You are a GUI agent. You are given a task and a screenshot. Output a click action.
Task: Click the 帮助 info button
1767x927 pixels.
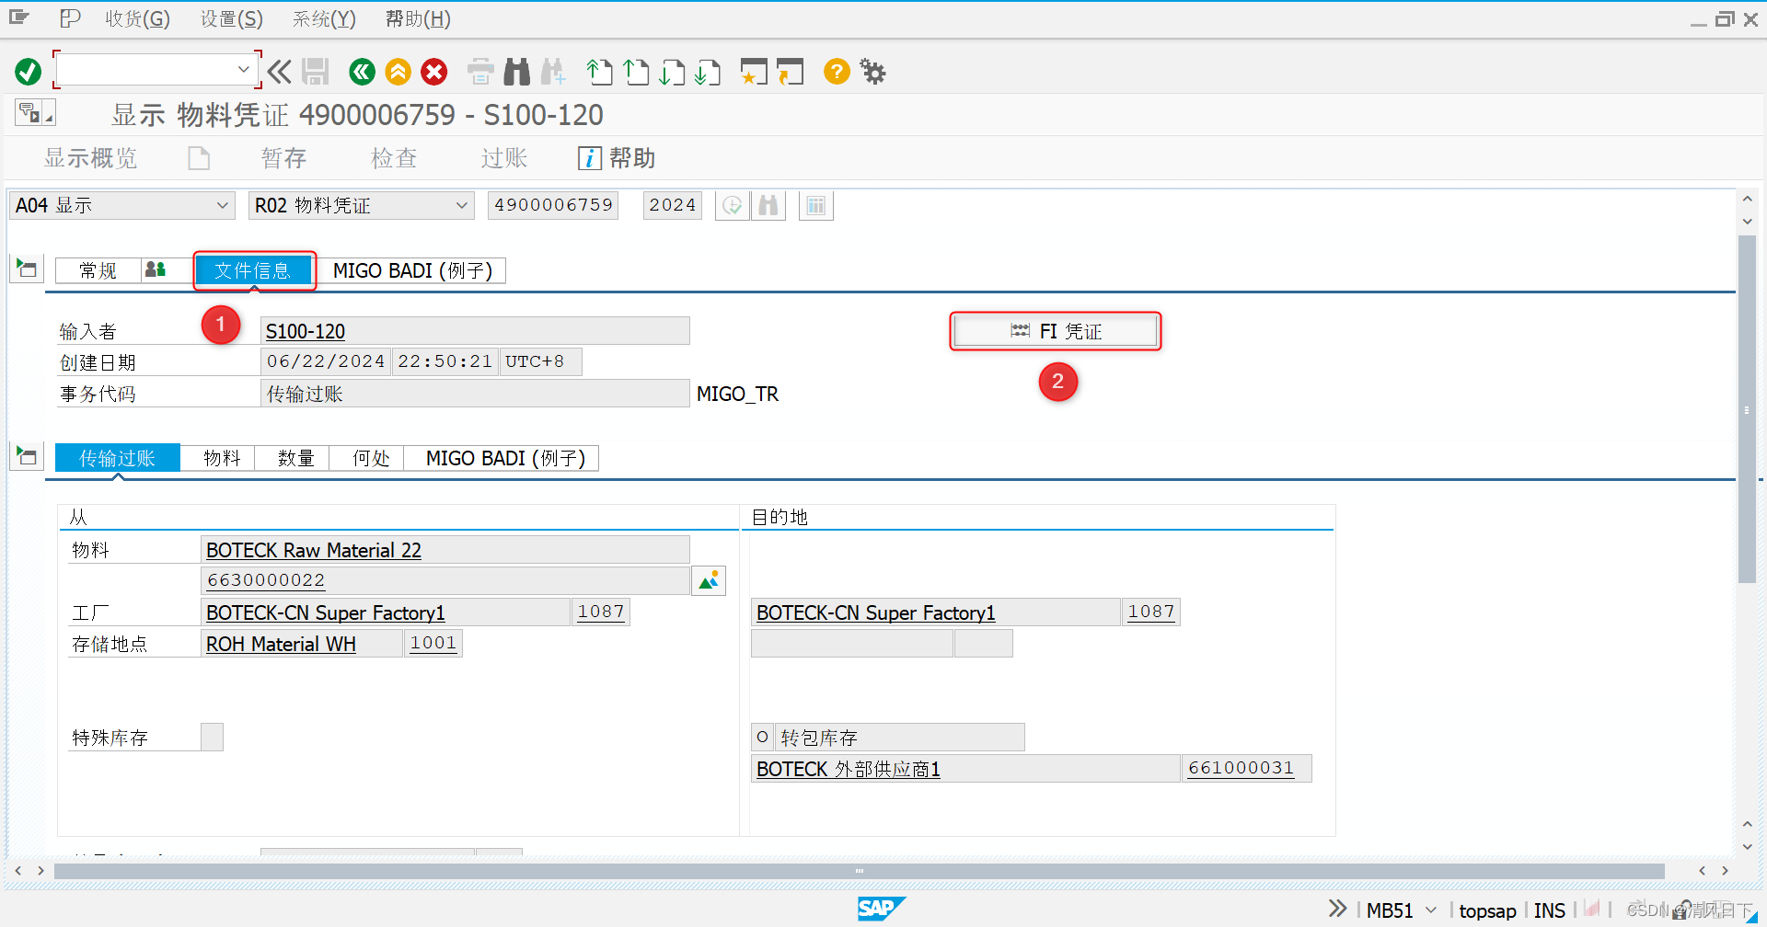[x=617, y=158]
